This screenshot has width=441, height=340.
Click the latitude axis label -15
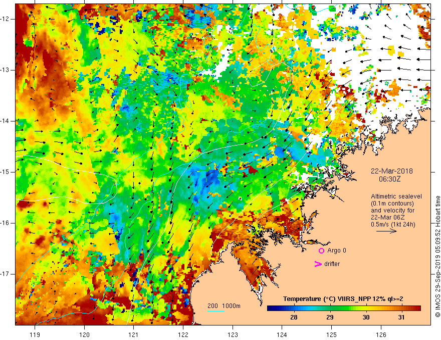click(5, 172)
